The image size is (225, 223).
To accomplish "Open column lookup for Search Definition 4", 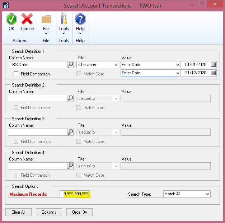I will [x=70, y=166].
